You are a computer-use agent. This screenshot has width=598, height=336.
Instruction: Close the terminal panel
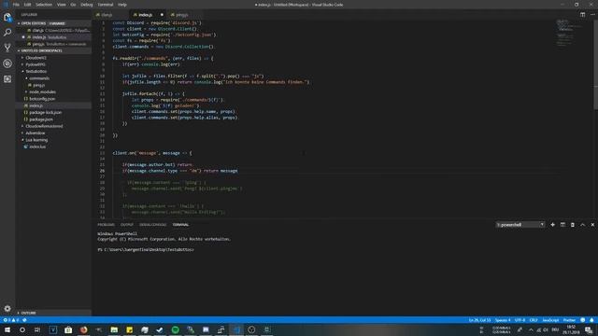click(x=592, y=225)
